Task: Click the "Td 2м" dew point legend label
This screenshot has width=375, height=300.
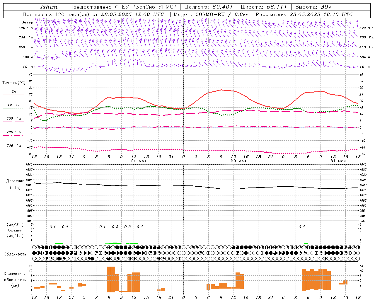Action: tap(13, 105)
